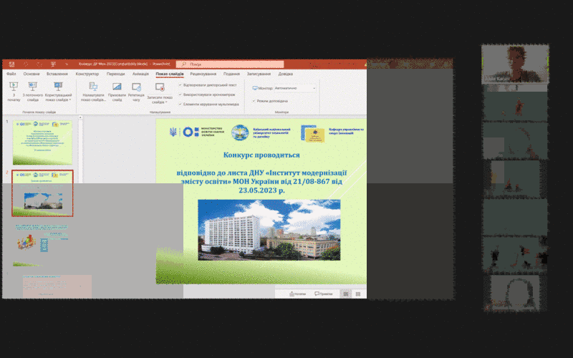573x358 pixels.
Task: Select slide 2 thumbnail with building photo
Action: 42,193
